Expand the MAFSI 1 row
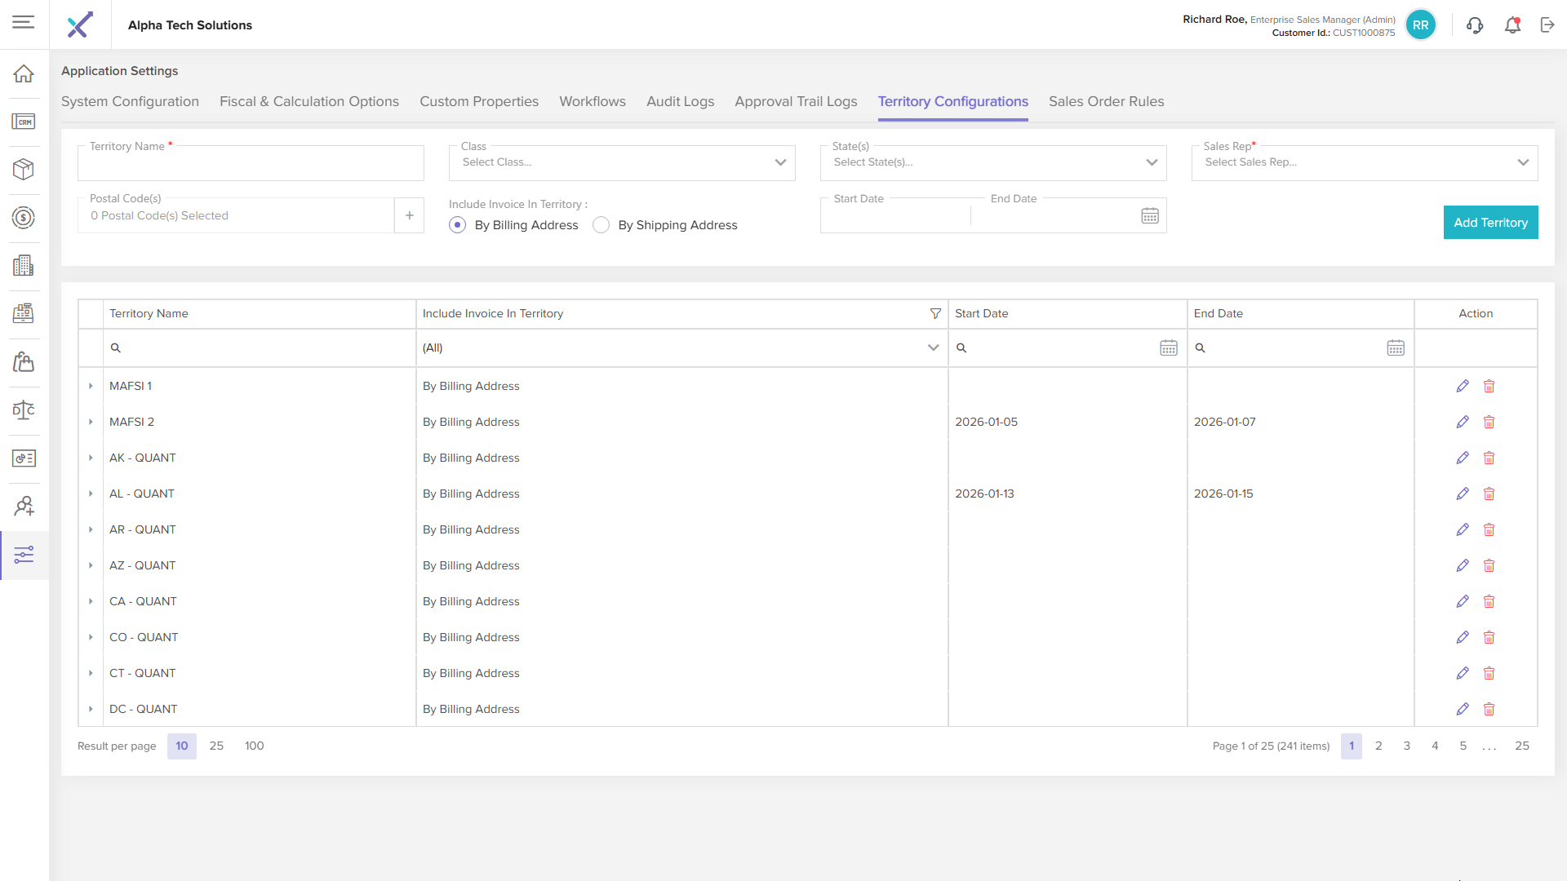The width and height of the screenshot is (1567, 881). [91, 386]
